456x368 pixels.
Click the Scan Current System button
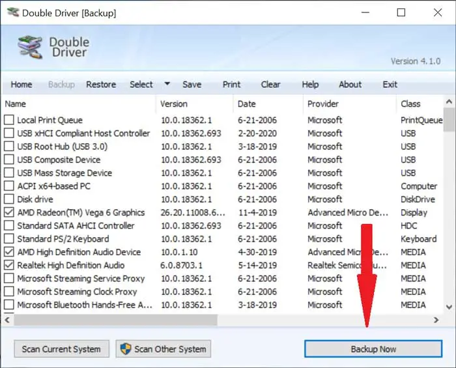[x=61, y=349]
